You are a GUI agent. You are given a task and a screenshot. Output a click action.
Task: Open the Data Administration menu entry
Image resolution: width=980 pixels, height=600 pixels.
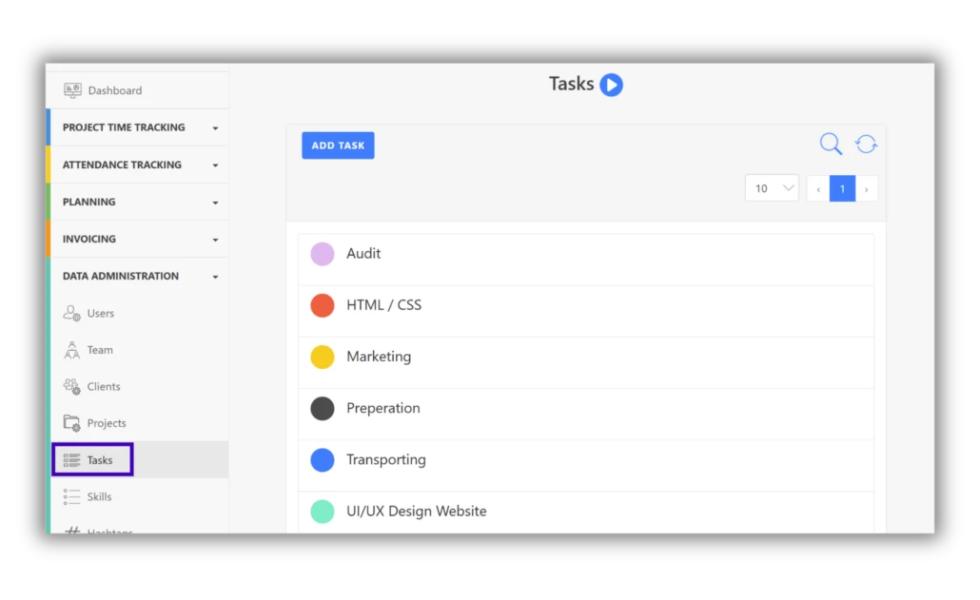pyautogui.click(x=138, y=276)
